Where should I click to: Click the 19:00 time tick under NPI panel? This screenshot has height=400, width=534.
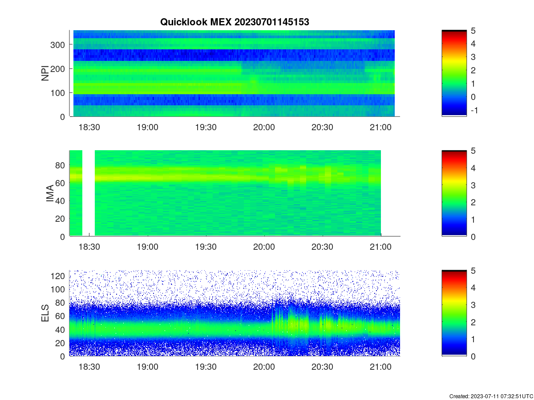point(147,127)
